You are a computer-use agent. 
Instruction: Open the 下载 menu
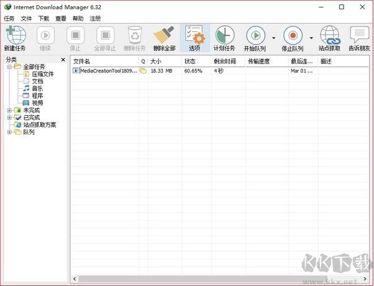click(44, 19)
